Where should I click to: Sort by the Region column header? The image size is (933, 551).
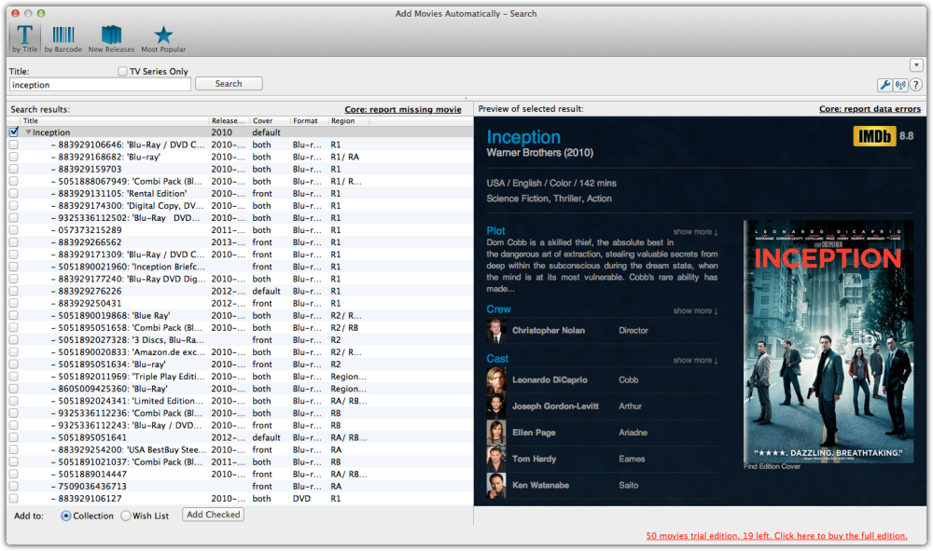tap(349, 120)
